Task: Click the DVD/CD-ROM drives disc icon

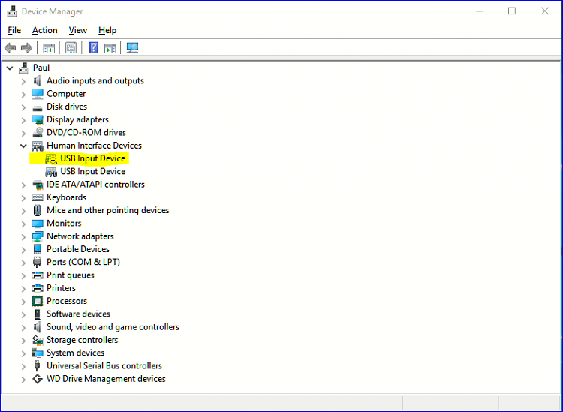Action: (38, 132)
